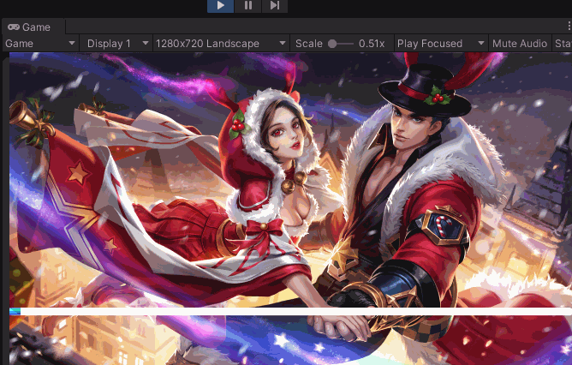Image resolution: width=572 pixels, height=365 pixels.
Task: Open the 1280x720 Landscape resolution dropdown
Action: click(x=221, y=44)
